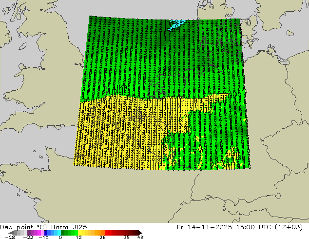309x239 pixels.
Task: Click the -10 label on the color scale
Action: point(43,237)
